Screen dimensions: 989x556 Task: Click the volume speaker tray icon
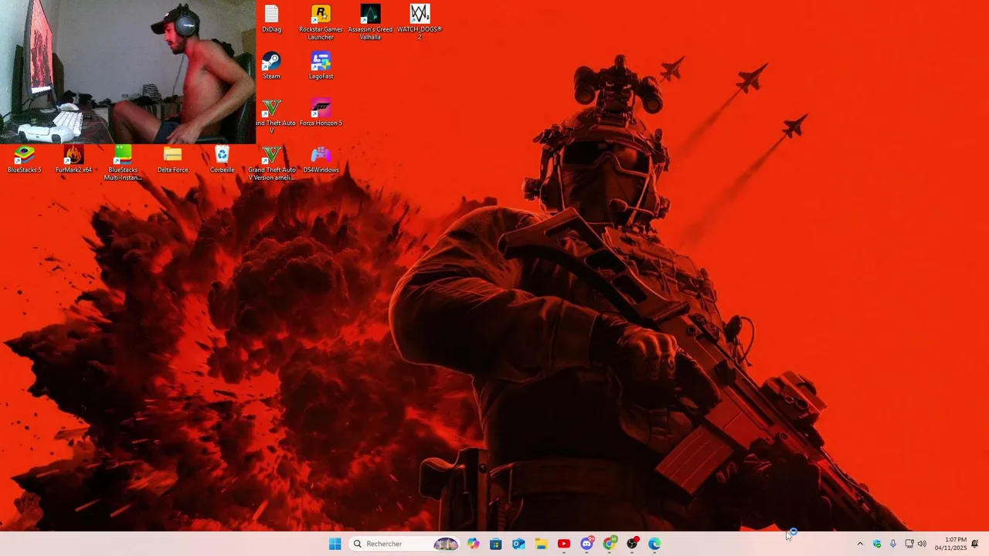pyautogui.click(x=922, y=544)
